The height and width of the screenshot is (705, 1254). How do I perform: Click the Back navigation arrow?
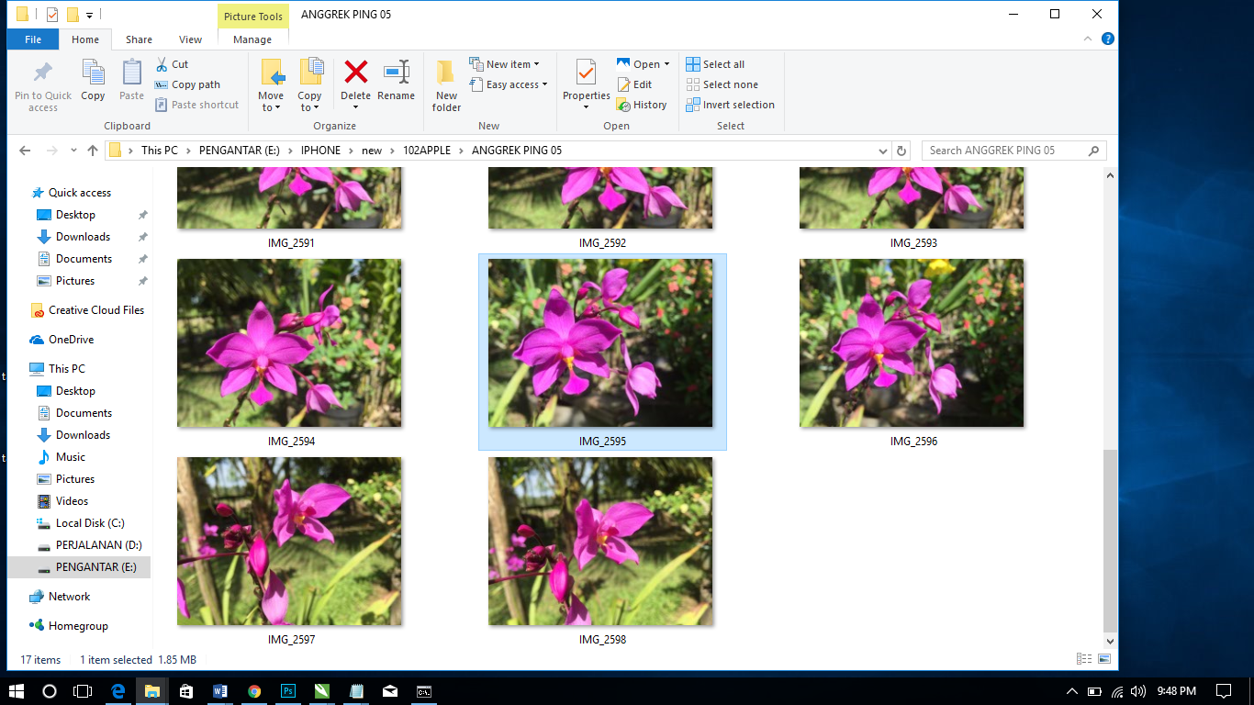pos(25,151)
